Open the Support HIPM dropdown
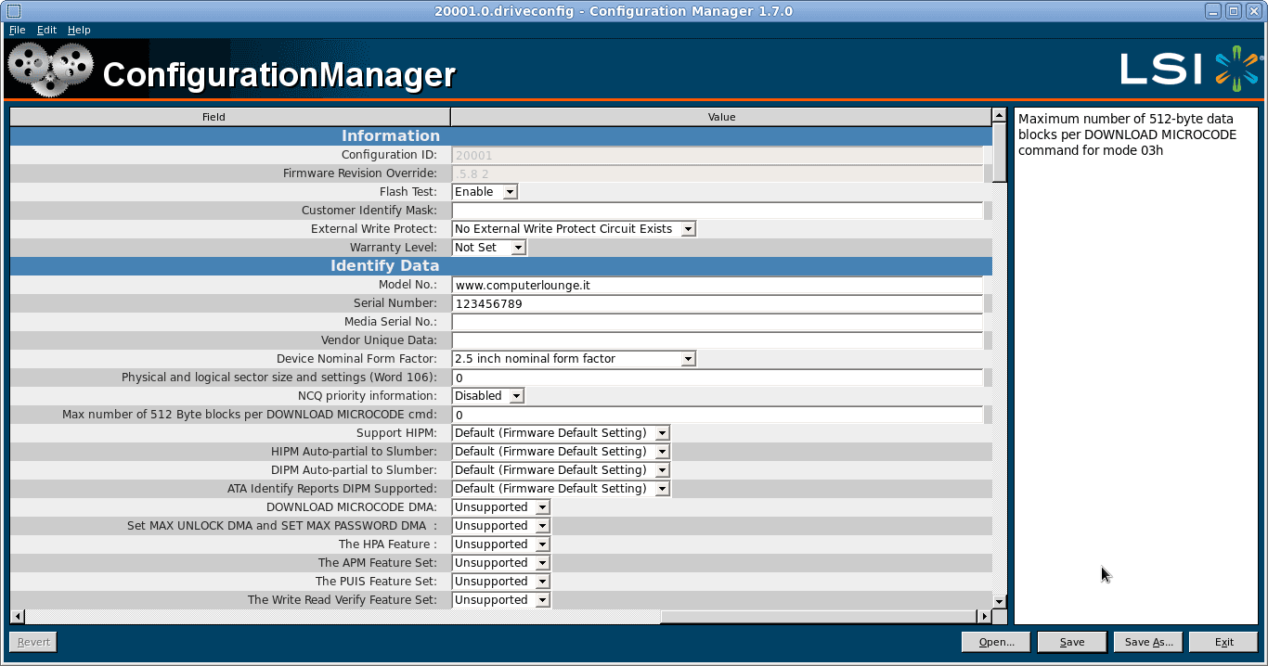Viewport: 1268px width, 666px height. pos(662,432)
